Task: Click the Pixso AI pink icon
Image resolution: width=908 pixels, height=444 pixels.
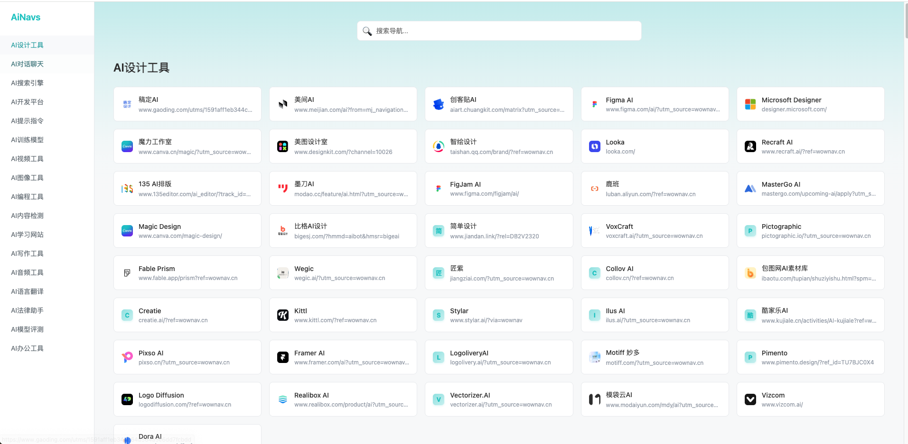Action: (127, 357)
